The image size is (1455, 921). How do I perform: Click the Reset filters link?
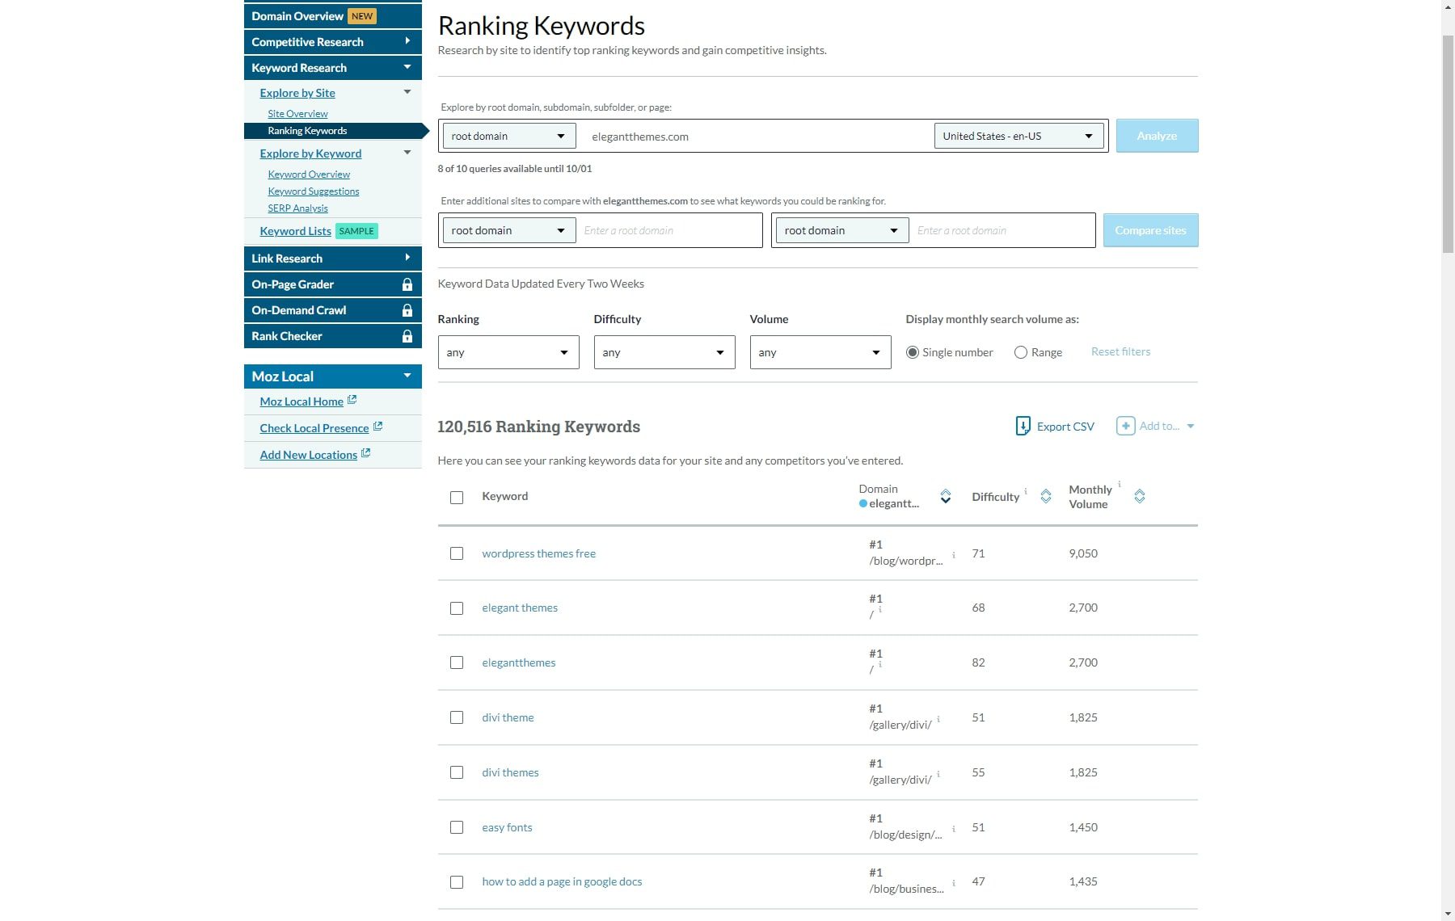pos(1120,351)
